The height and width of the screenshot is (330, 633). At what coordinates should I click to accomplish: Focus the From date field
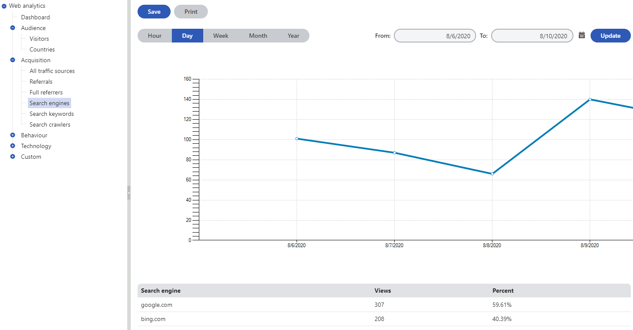tap(435, 36)
